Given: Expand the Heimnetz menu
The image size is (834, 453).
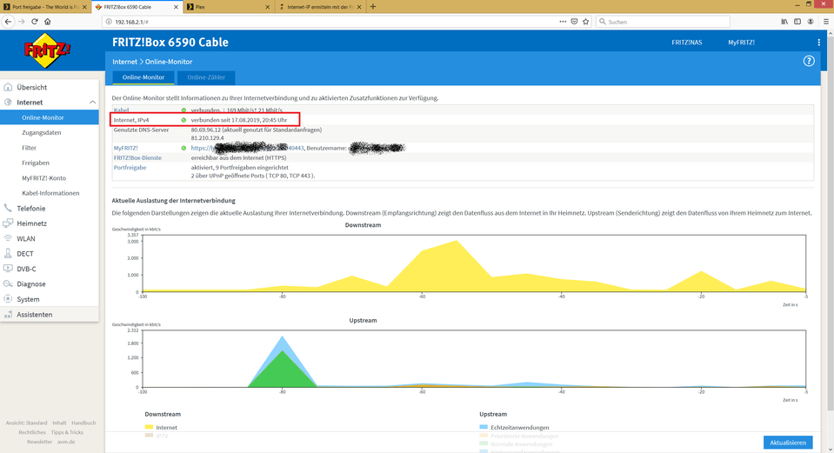Looking at the screenshot, I should [x=31, y=223].
